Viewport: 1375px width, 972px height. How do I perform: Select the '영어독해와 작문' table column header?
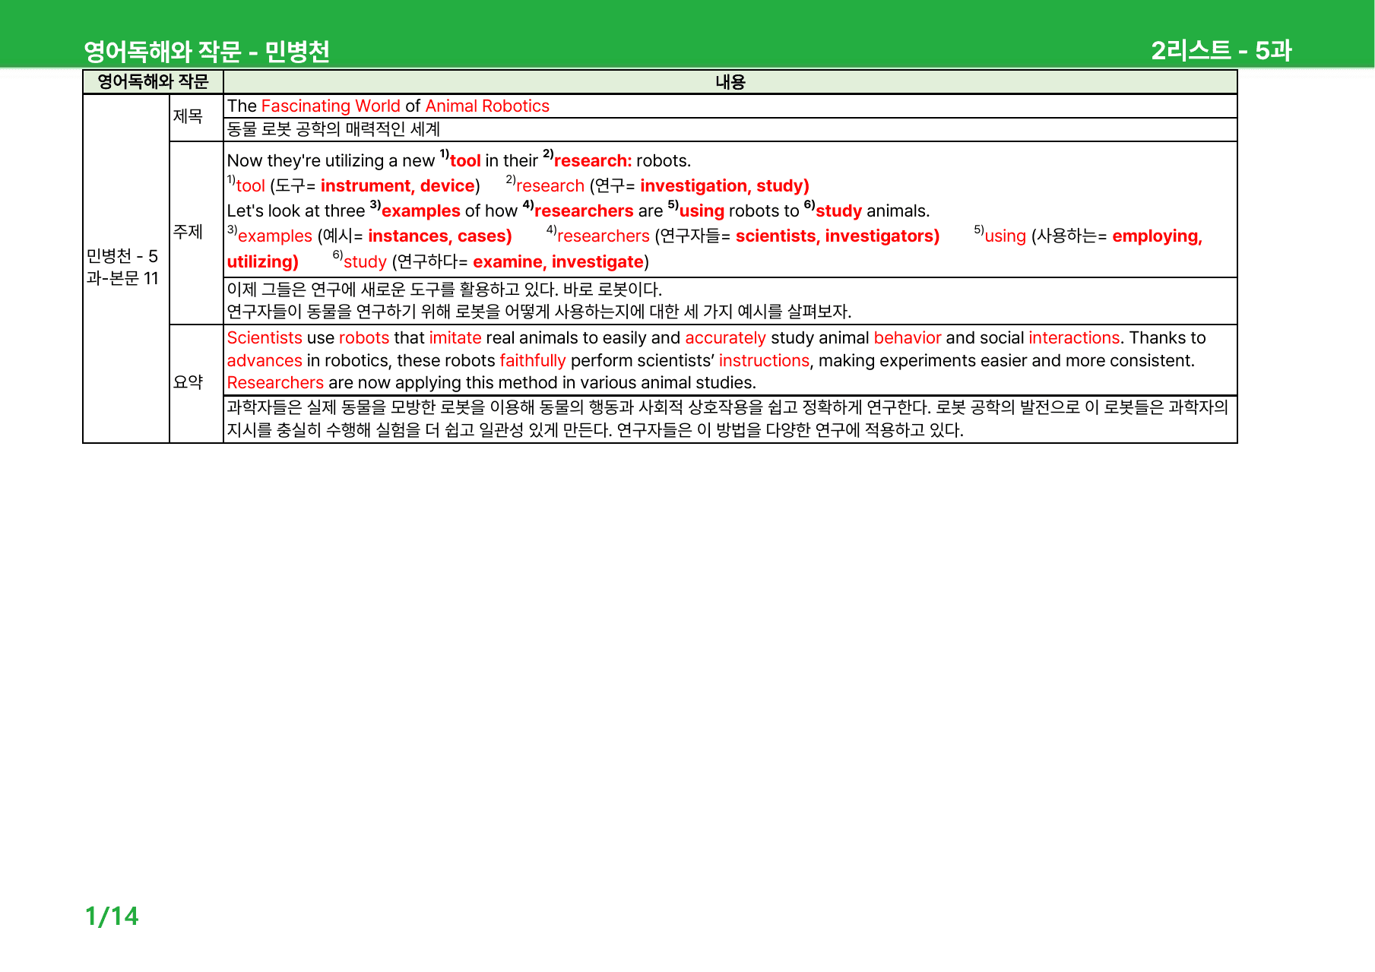(x=153, y=81)
